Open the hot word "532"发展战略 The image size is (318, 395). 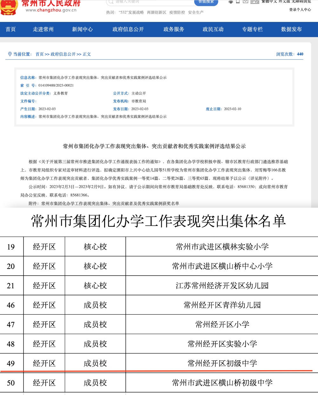tap(131, 12)
